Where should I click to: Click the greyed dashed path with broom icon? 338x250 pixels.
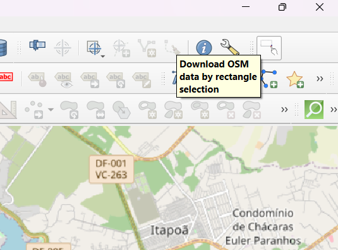pyautogui.click(x=172, y=47)
